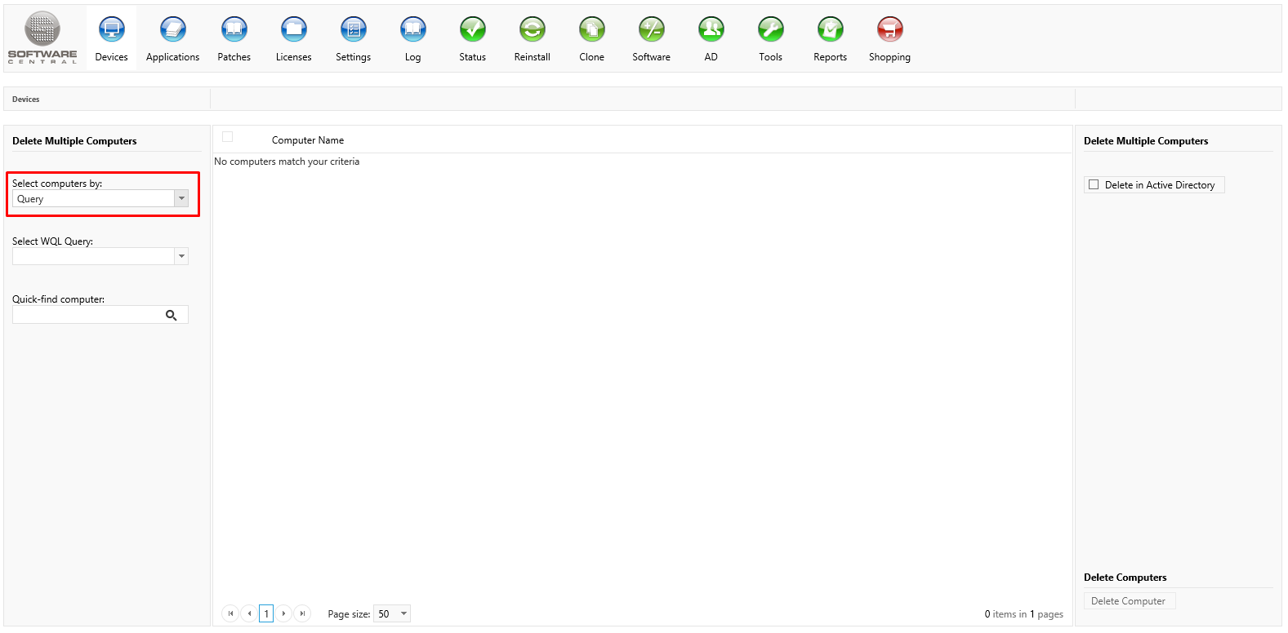Go to the last page button
1288x633 pixels.
[x=302, y=613]
